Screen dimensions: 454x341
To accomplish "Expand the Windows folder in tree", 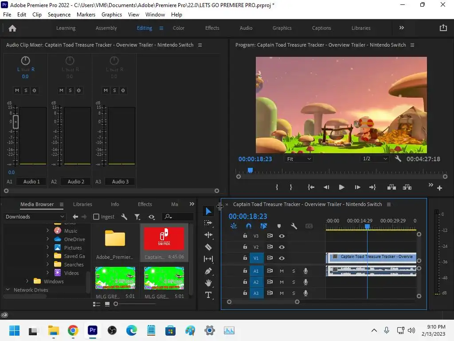I will (x=27, y=282).
